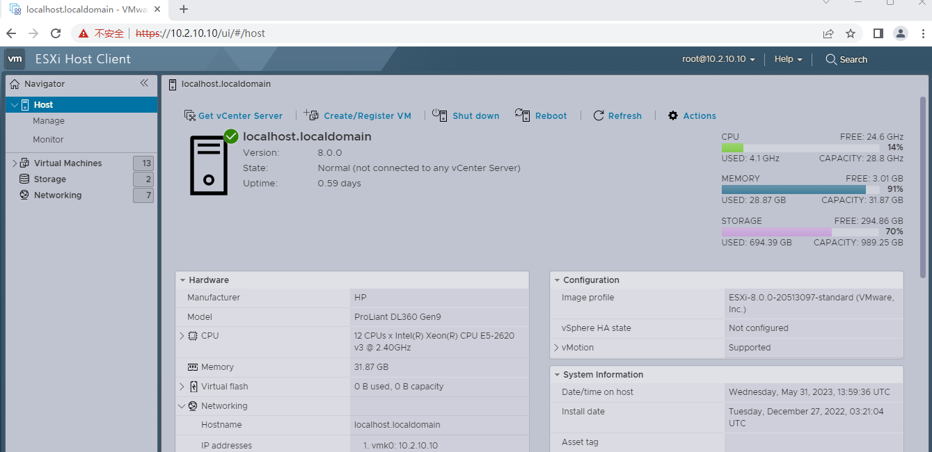This screenshot has width=932, height=452.
Task: Click the browser reload button
Action: tap(56, 33)
